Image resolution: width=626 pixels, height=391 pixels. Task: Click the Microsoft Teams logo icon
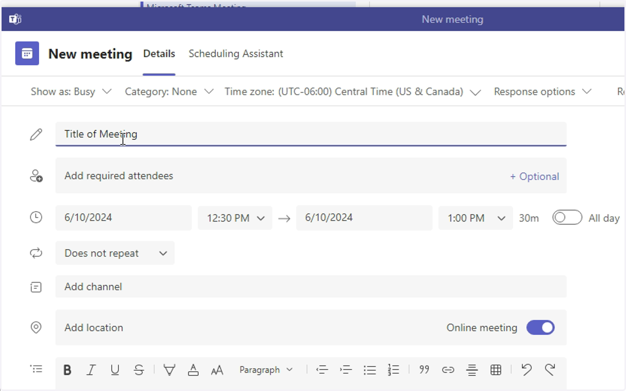[15, 20]
